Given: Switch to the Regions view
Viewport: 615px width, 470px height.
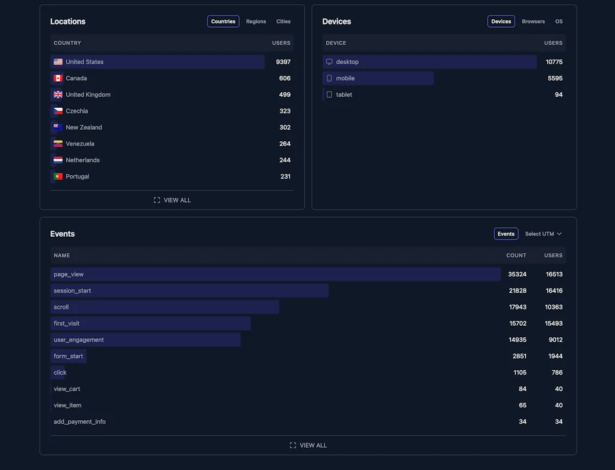Looking at the screenshot, I should click(256, 21).
